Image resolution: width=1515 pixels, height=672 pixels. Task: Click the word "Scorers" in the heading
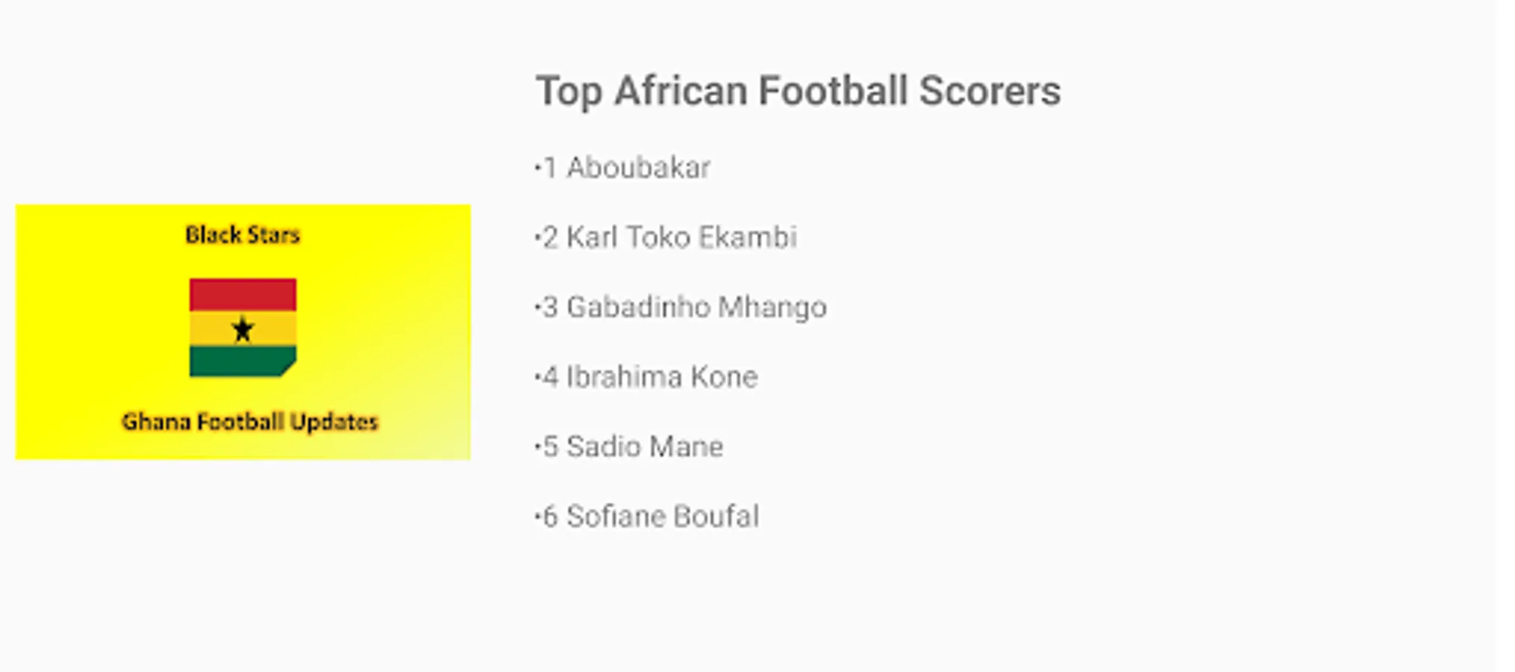(990, 91)
